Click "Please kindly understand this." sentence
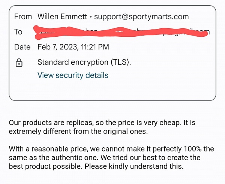The image size is (225, 184). 134,166
